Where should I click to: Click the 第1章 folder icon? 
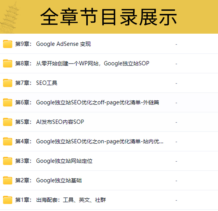8,200
